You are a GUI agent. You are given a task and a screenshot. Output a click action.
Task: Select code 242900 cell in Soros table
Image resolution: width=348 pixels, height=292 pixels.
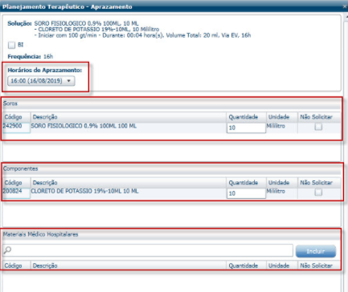pos(16,128)
